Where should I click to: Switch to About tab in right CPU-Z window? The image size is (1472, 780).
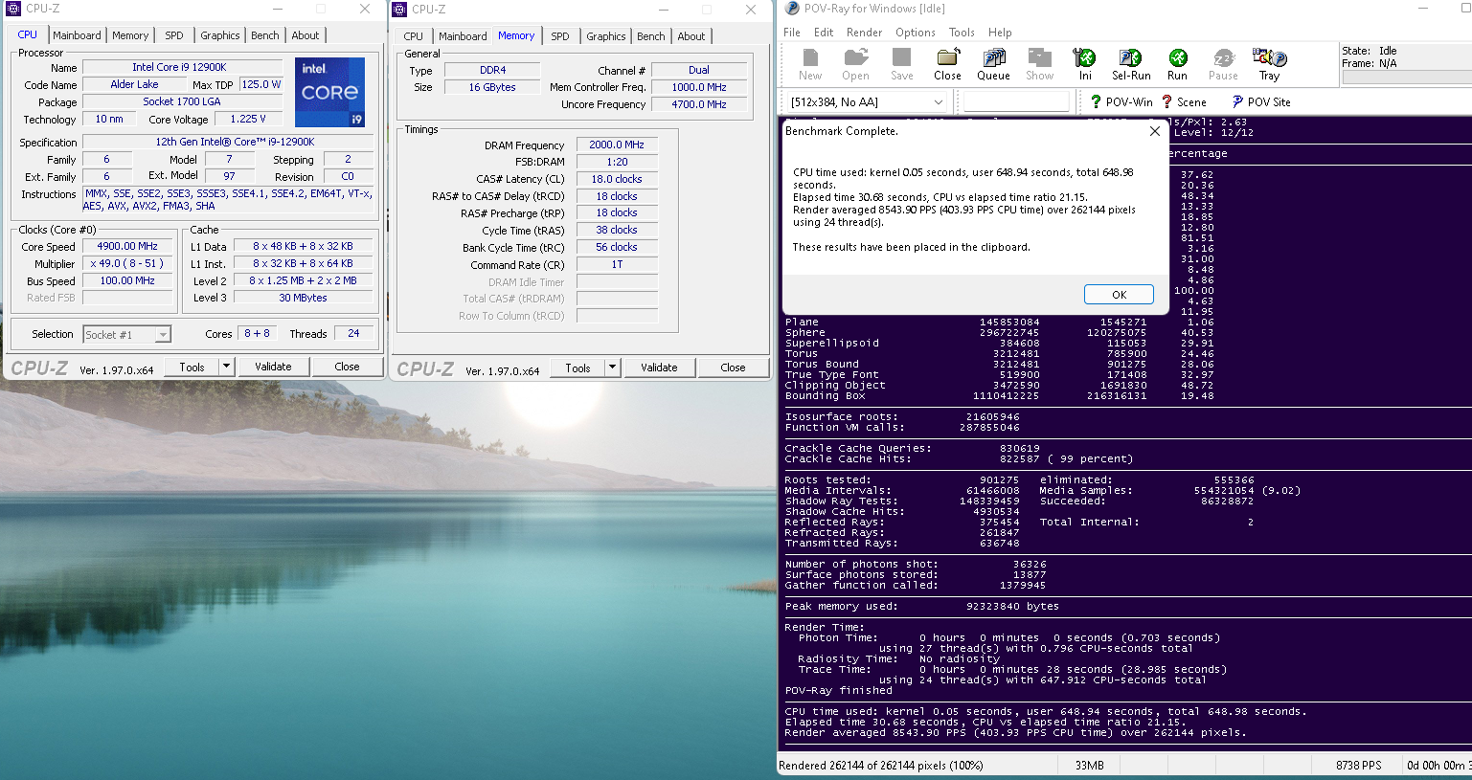click(691, 36)
